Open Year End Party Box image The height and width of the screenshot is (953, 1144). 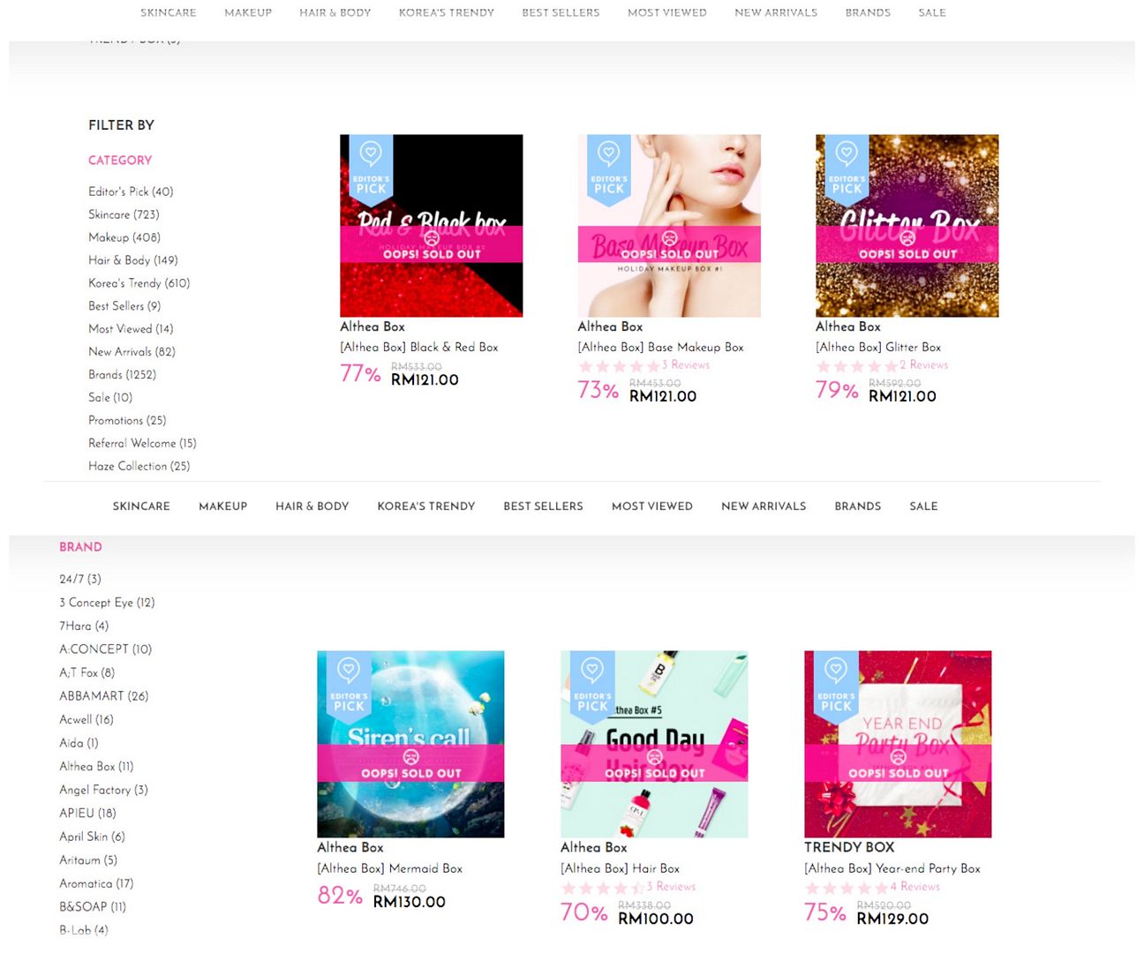click(x=898, y=745)
